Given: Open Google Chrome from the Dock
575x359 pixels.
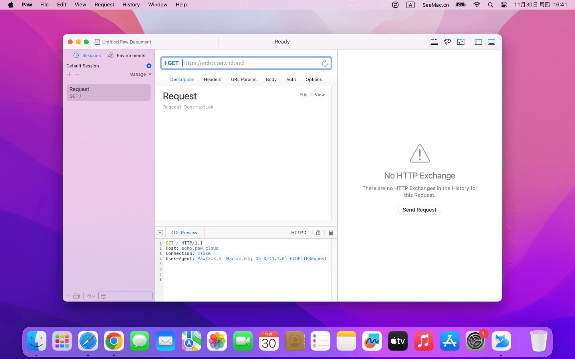Looking at the screenshot, I should (x=114, y=341).
